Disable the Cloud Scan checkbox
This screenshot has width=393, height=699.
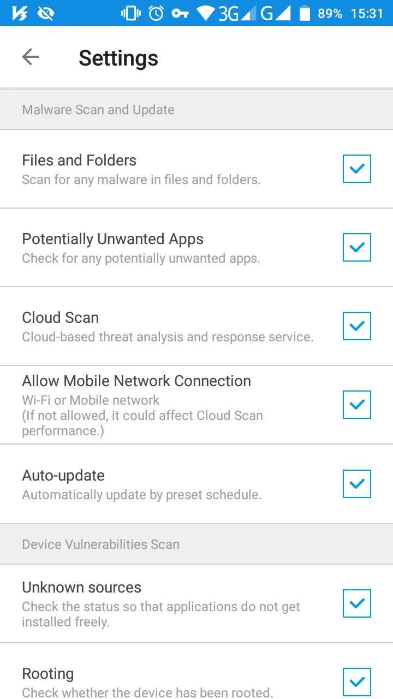(357, 326)
